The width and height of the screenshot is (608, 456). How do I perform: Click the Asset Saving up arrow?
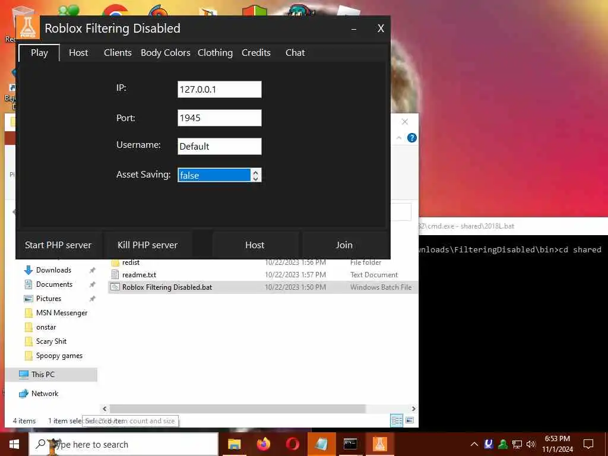pyautogui.click(x=255, y=172)
